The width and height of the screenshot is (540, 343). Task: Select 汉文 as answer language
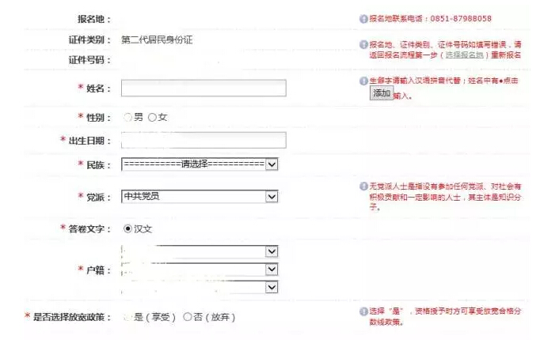[127, 228]
